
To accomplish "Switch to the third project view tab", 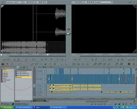I will (24, 67).
